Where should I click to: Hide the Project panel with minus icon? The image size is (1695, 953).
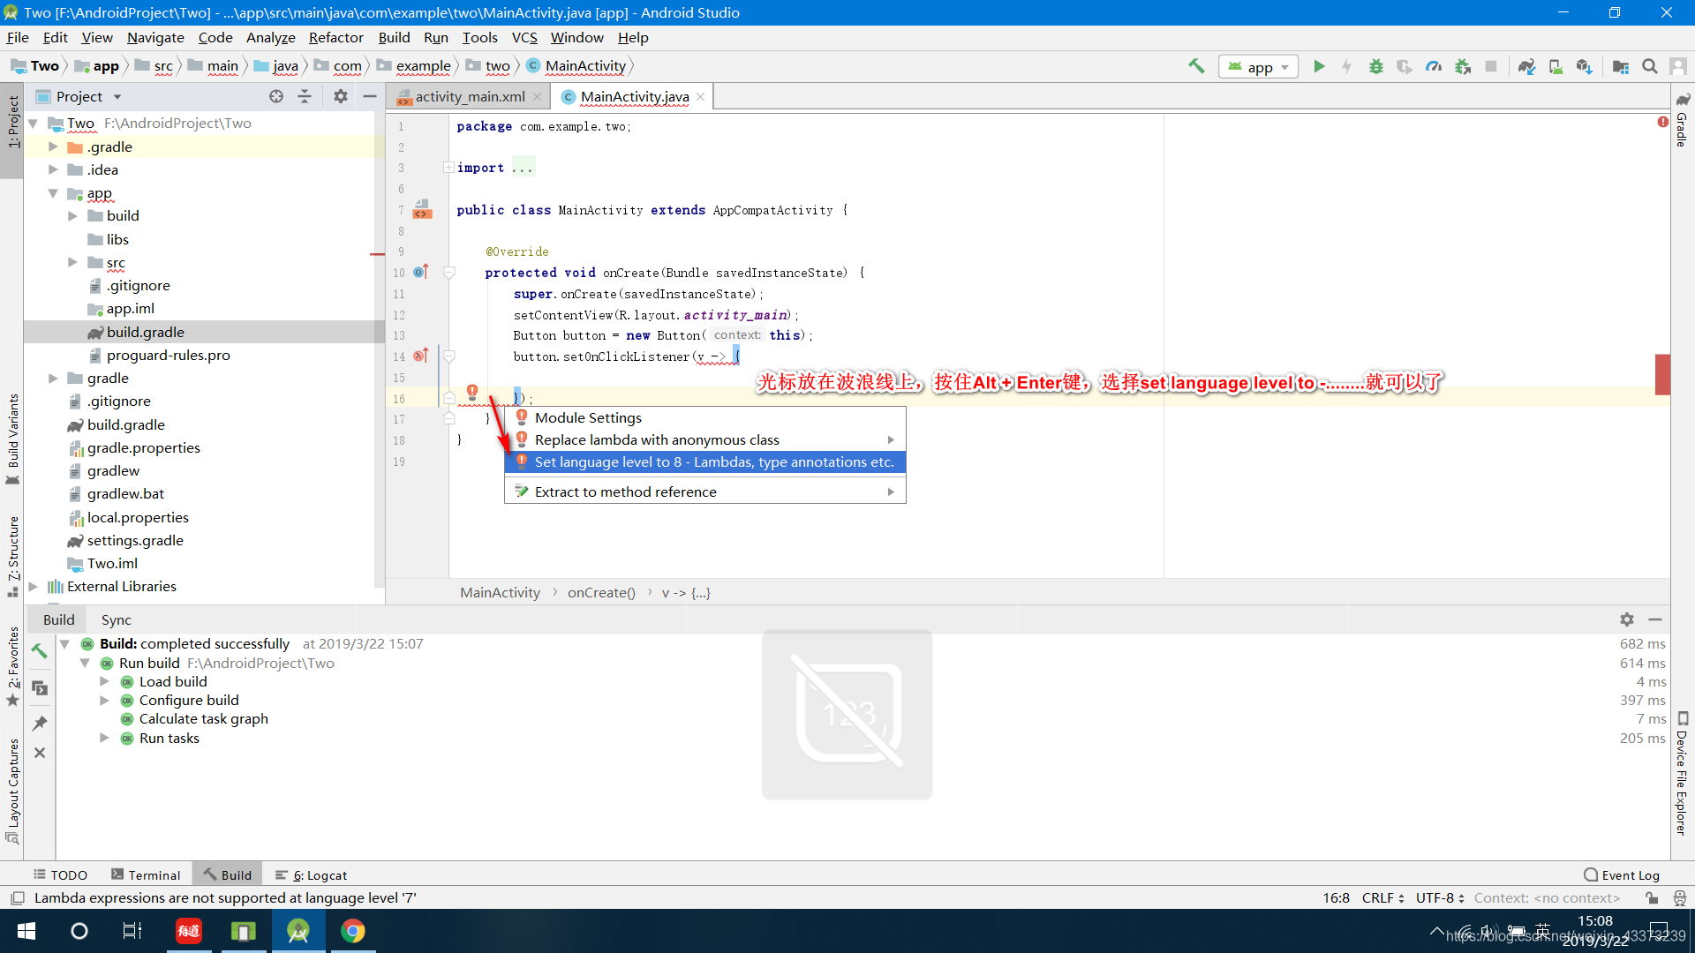coord(370,96)
